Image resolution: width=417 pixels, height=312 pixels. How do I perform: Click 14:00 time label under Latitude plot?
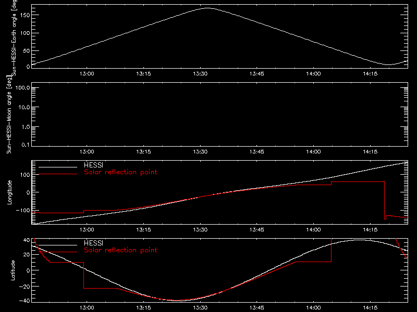click(313, 308)
